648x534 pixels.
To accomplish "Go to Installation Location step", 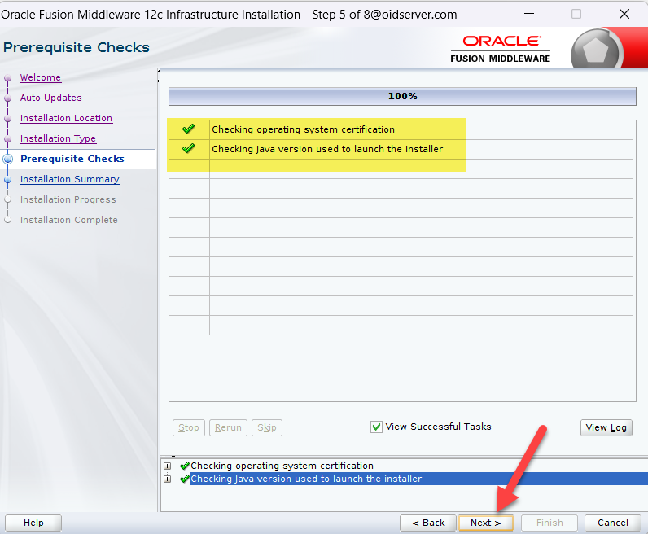I will pyautogui.click(x=66, y=119).
